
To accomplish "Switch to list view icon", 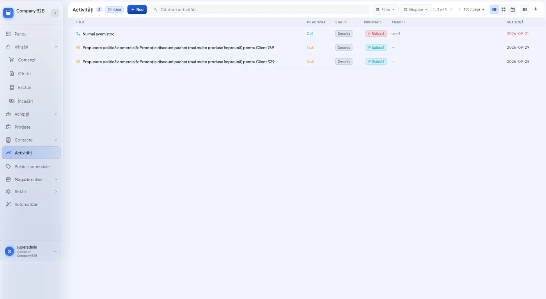I will click(494, 9).
